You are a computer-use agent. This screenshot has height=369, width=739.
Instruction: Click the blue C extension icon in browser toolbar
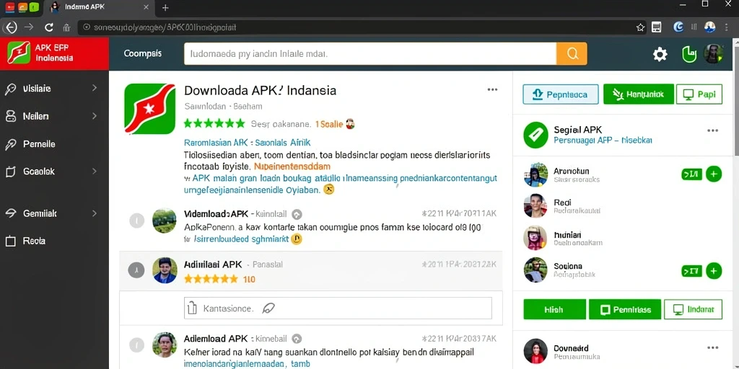pos(678,27)
